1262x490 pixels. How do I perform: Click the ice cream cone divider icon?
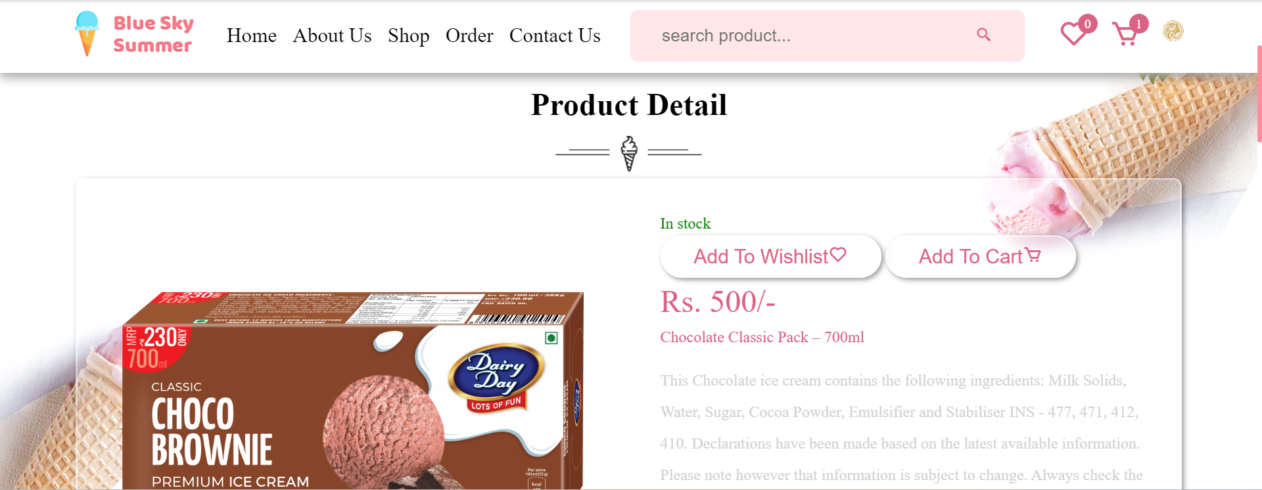(x=629, y=153)
